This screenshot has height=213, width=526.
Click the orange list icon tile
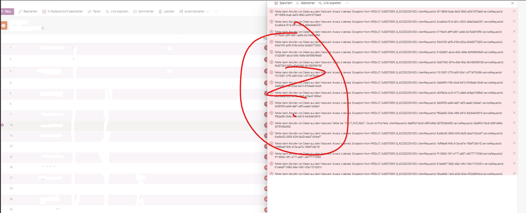[3, 25]
